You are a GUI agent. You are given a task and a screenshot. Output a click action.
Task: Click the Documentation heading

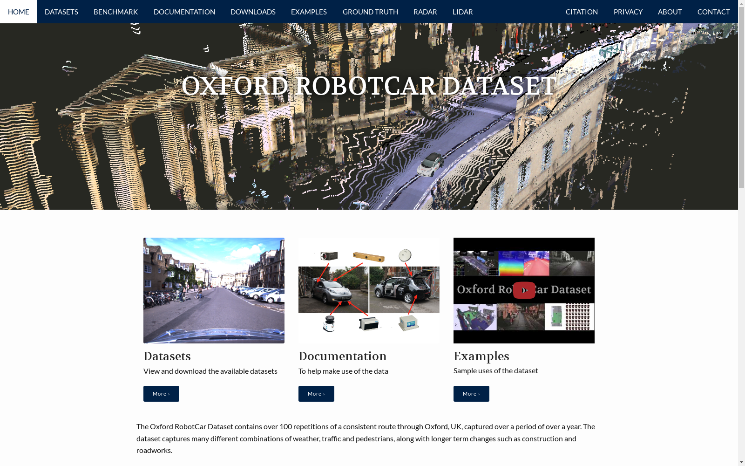(343, 356)
